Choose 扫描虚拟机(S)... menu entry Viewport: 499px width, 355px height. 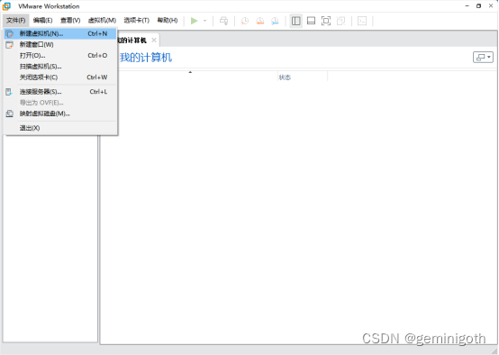pyautogui.click(x=60, y=66)
